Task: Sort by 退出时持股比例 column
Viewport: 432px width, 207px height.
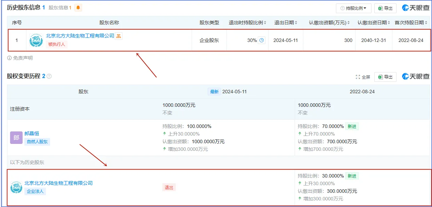Action: (247, 23)
